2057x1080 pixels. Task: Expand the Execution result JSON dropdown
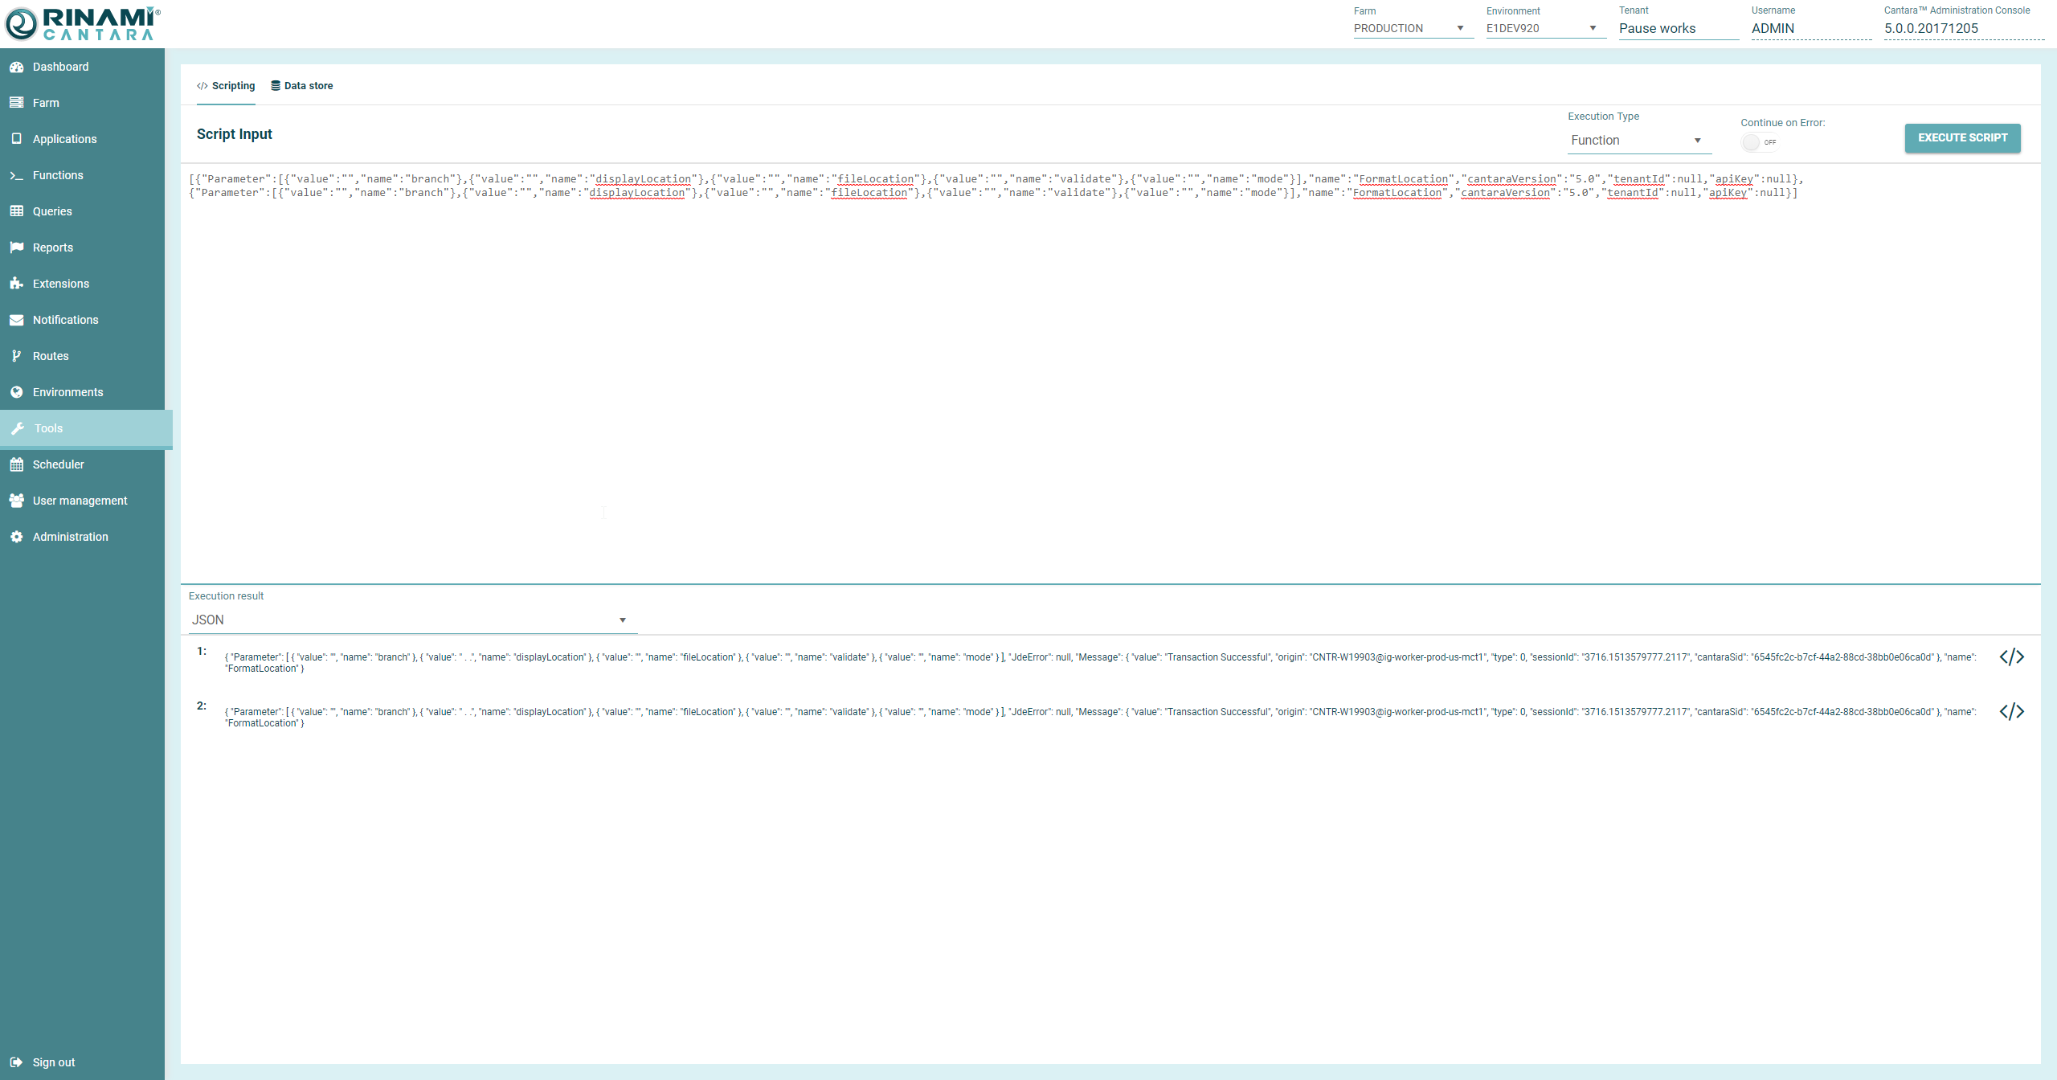(410, 620)
